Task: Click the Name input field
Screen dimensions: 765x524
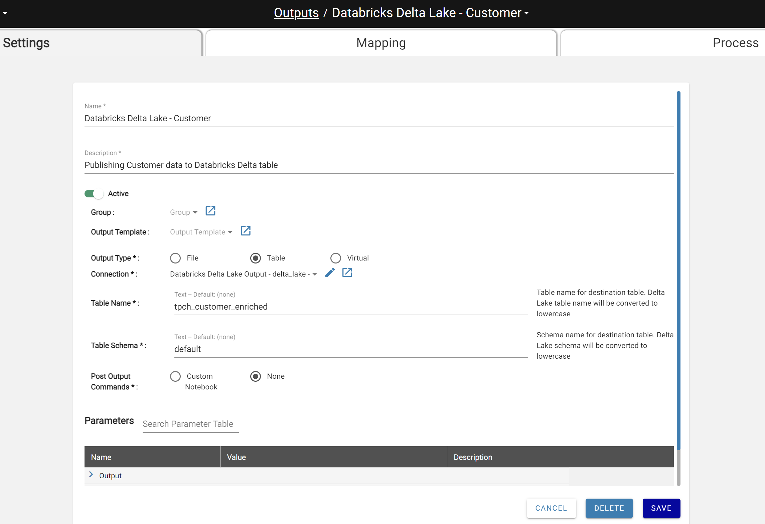Action: click(x=379, y=119)
